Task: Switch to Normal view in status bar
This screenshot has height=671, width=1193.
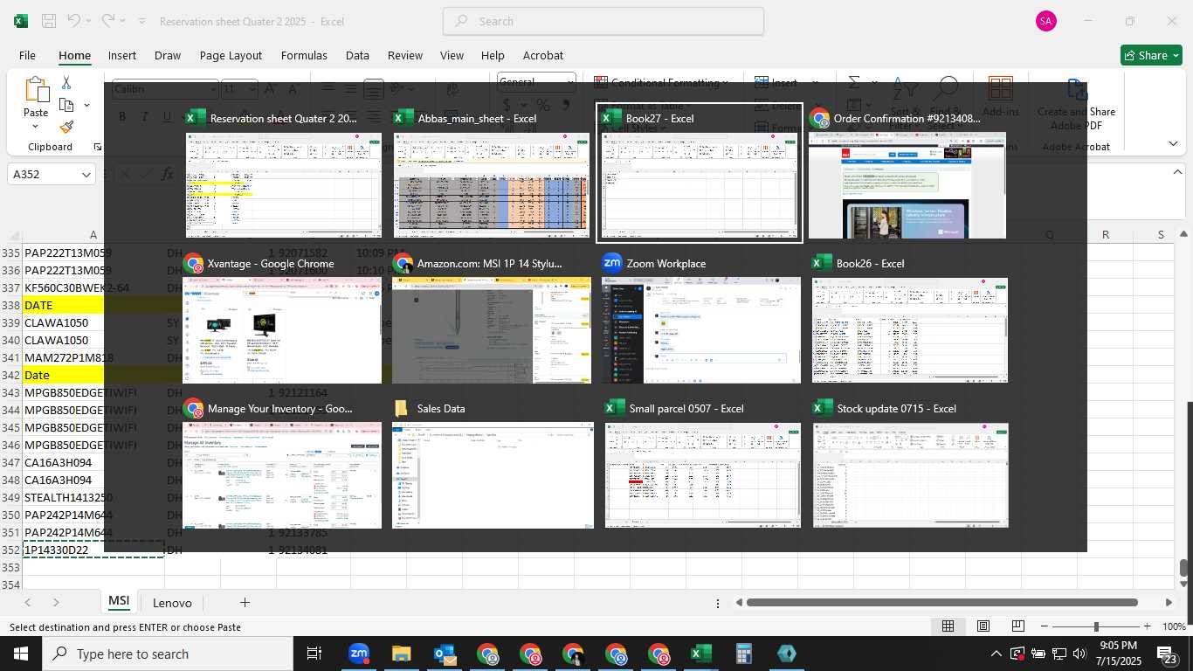Action: tap(948, 626)
